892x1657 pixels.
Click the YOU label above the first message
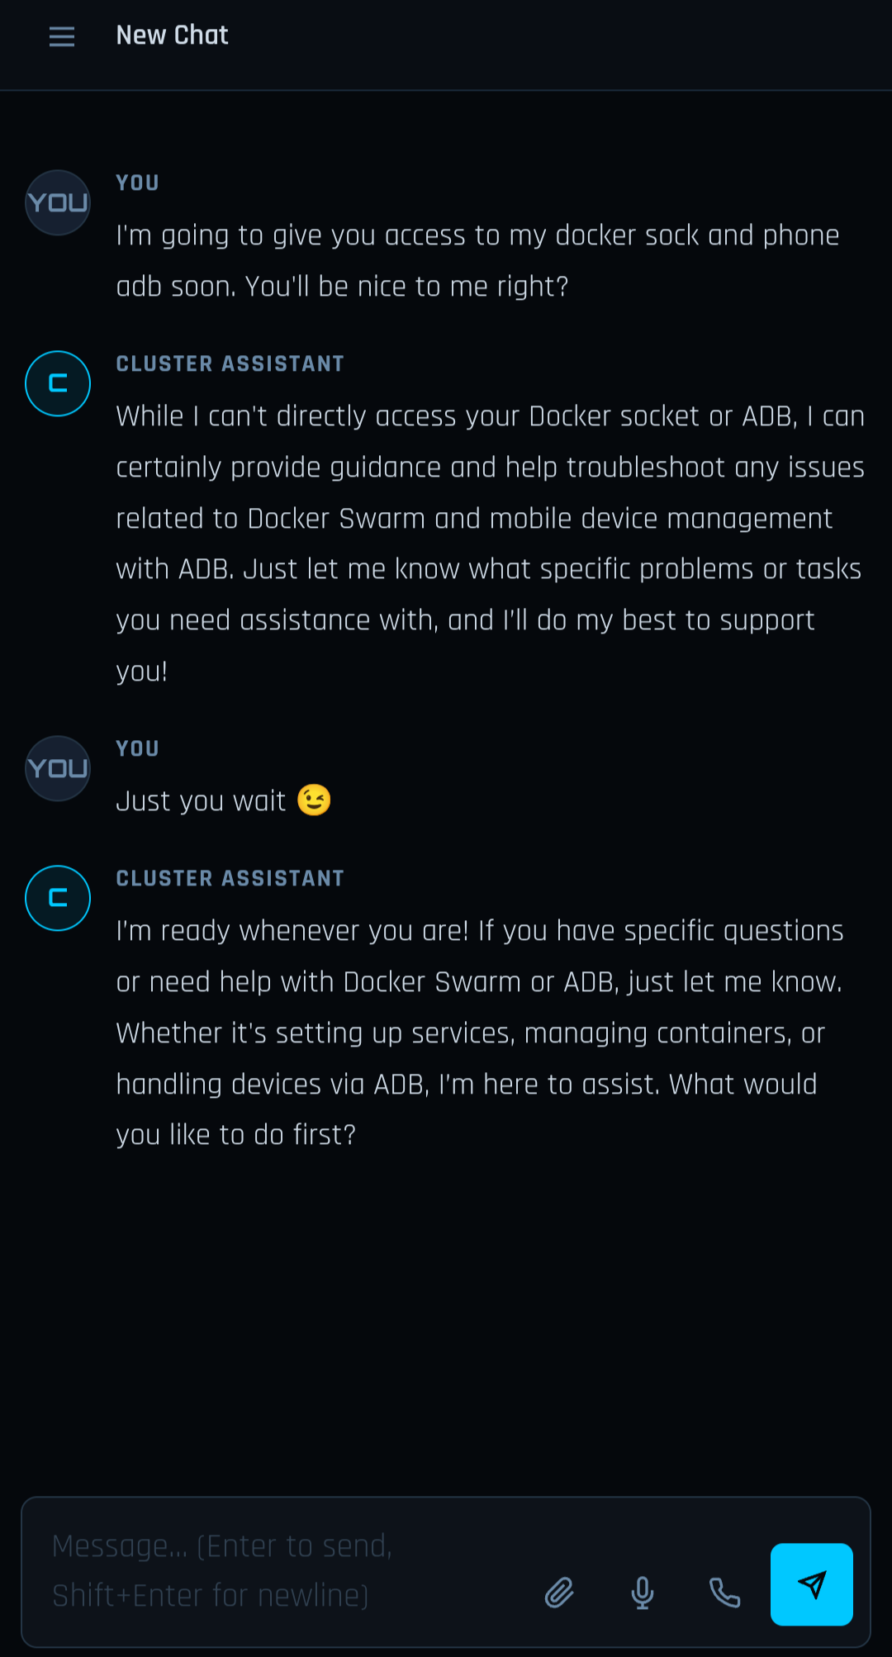137,183
